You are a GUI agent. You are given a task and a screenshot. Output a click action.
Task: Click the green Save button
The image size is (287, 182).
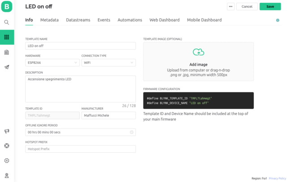[x=270, y=7]
